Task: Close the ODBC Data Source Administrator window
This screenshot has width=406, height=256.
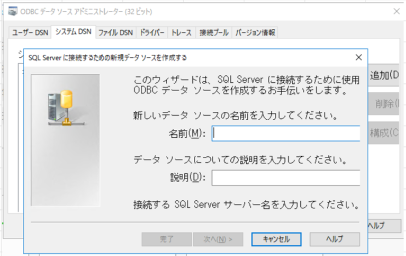Action: (x=397, y=11)
